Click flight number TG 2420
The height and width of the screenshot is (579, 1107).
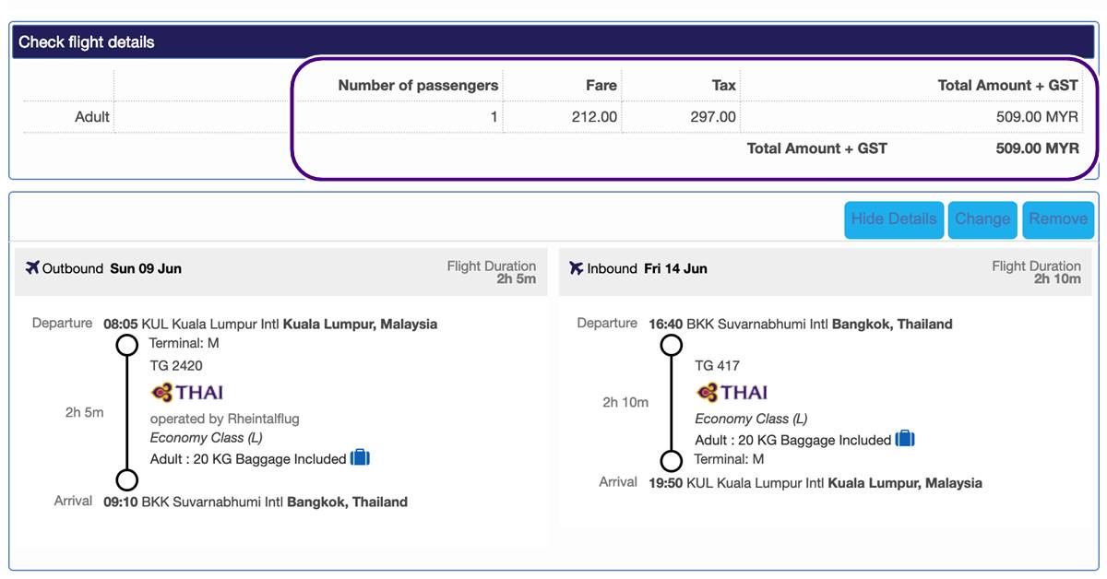(x=176, y=366)
